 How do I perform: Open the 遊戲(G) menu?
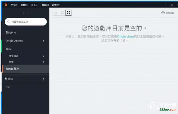pyautogui.click(x=25, y=5)
